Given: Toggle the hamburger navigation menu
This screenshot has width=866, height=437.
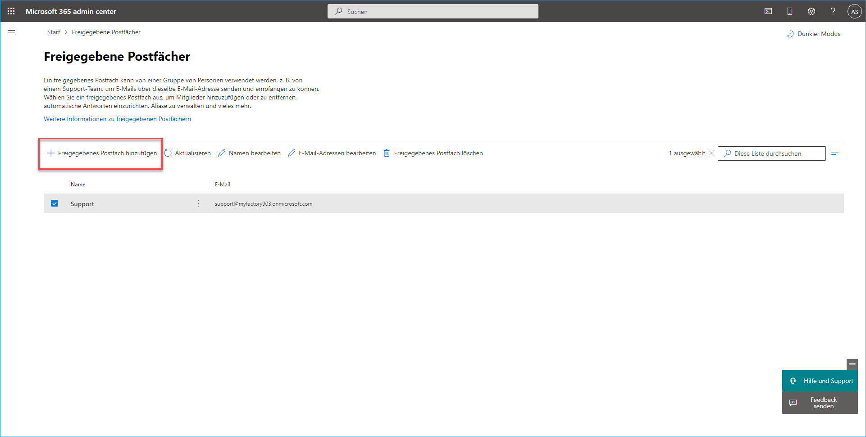Looking at the screenshot, I should coord(12,32).
